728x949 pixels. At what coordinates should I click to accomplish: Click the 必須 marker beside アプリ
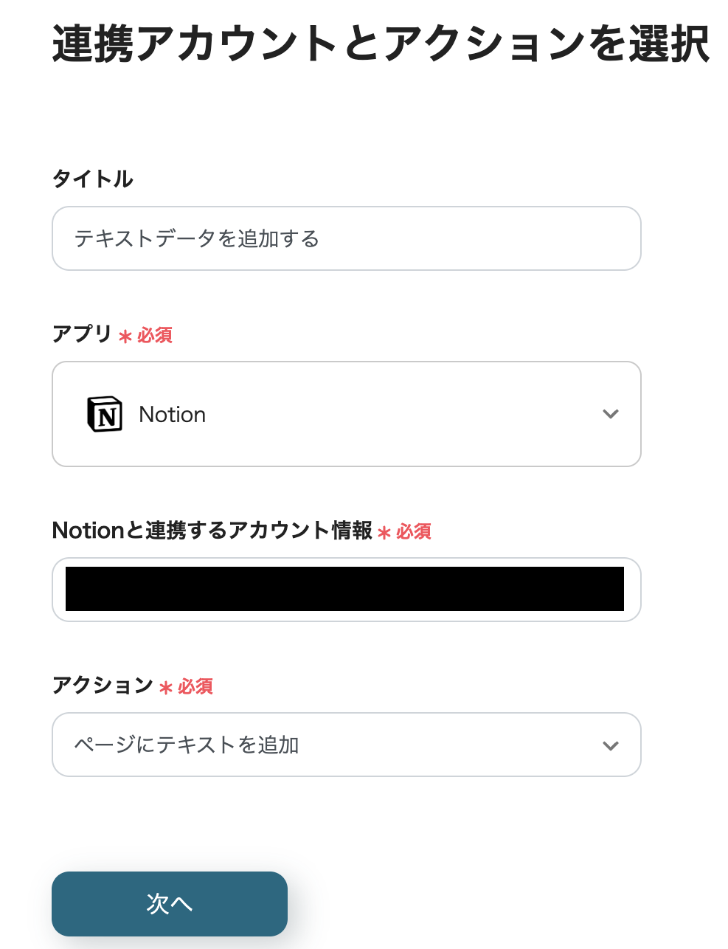155,336
